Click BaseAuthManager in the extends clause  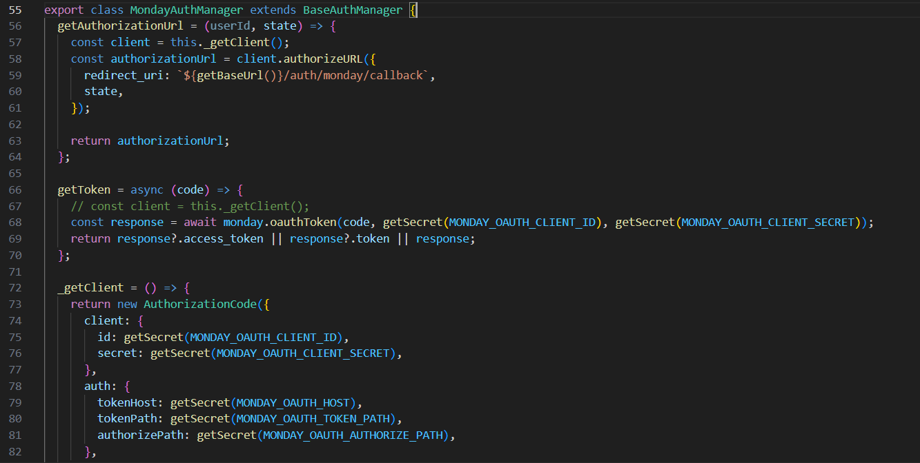pyautogui.click(x=353, y=10)
